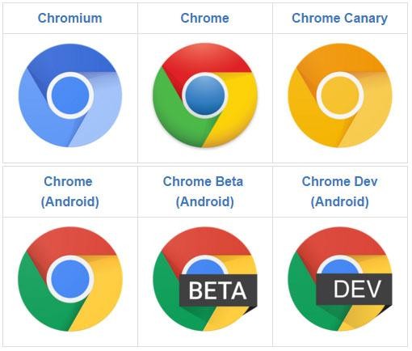
Task: Select the yellow Chrome Canary logo
Action: click(x=340, y=95)
